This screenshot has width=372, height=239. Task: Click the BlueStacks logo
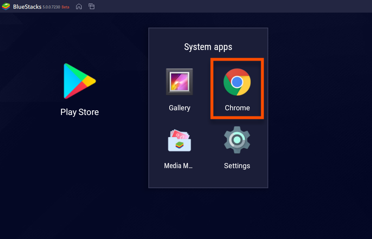click(6, 6)
